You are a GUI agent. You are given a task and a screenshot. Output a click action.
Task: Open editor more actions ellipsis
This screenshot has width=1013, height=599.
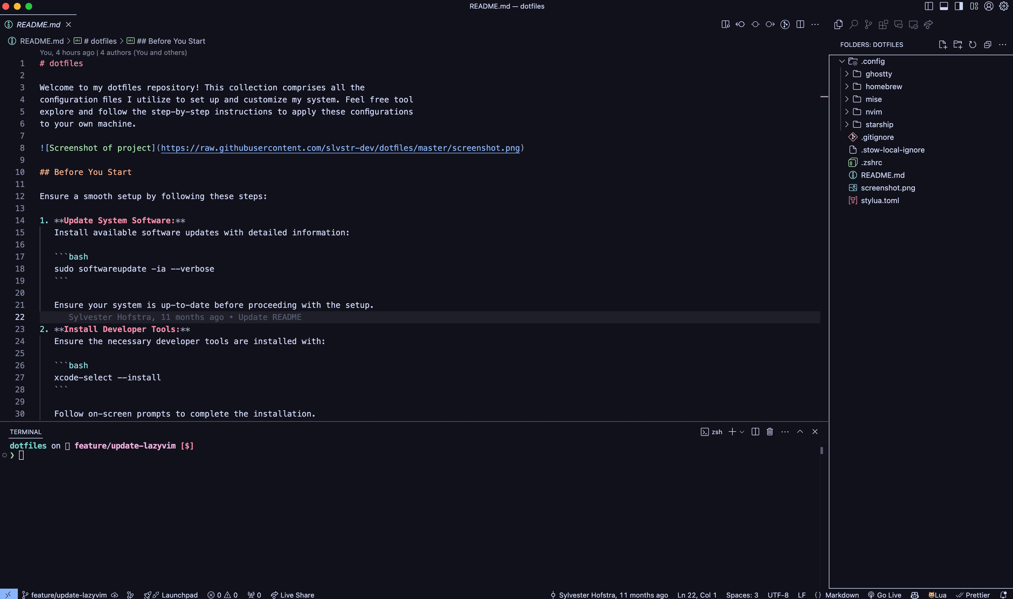815,25
